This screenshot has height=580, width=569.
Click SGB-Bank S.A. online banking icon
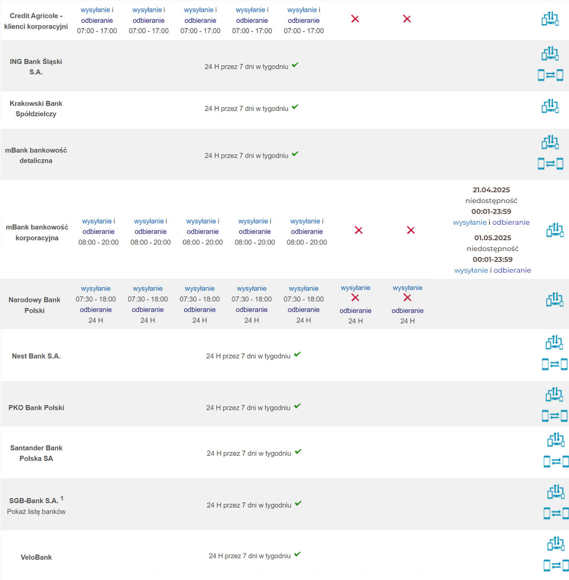556,492
